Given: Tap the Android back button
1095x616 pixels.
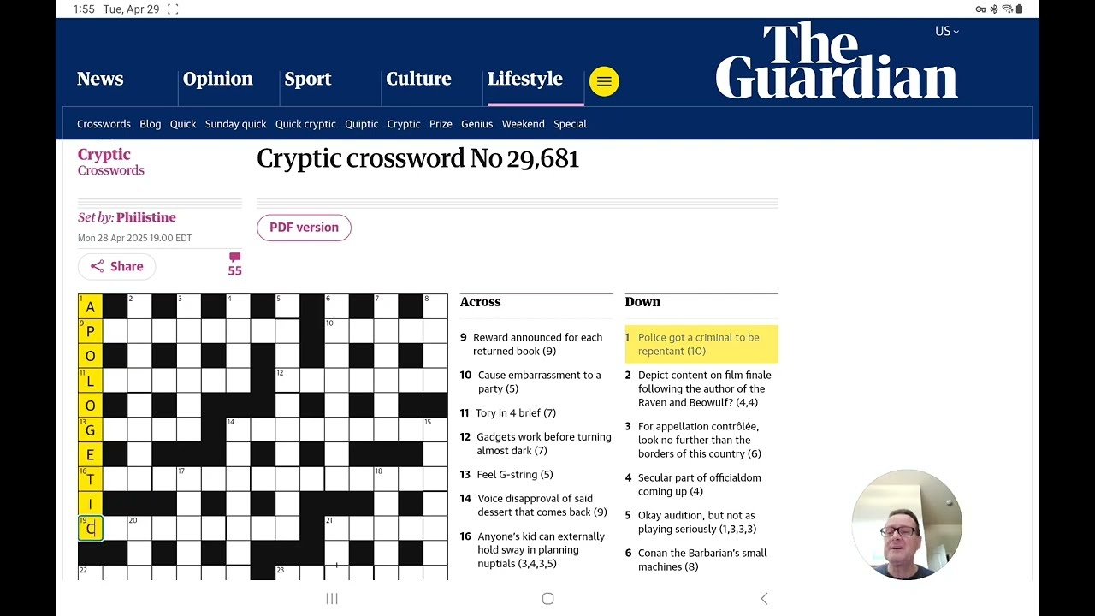Looking at the screenshot, I should [x=764, y=599].
